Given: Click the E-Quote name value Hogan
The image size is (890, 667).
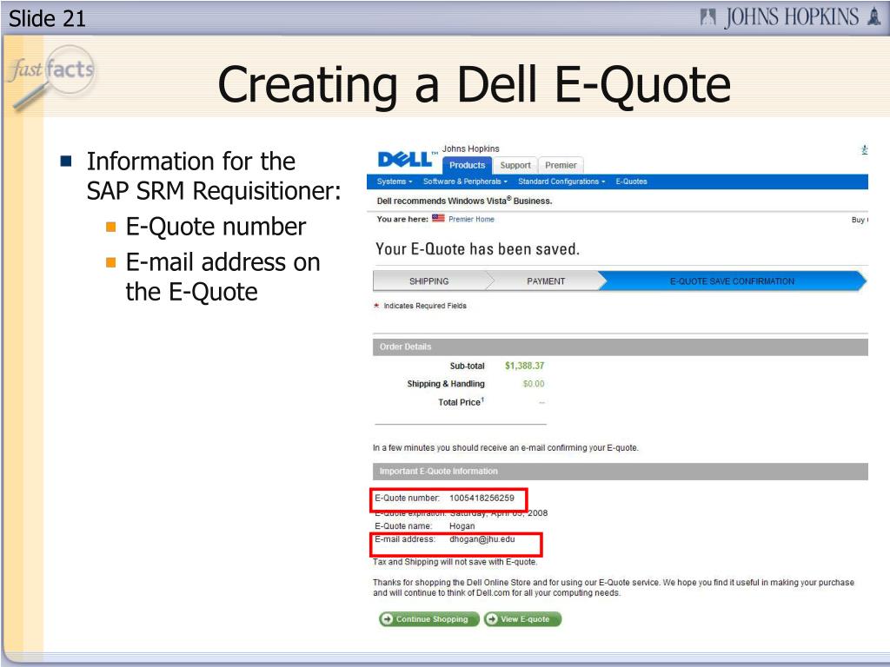Looking at the screenshot, I should coord(462,525).
